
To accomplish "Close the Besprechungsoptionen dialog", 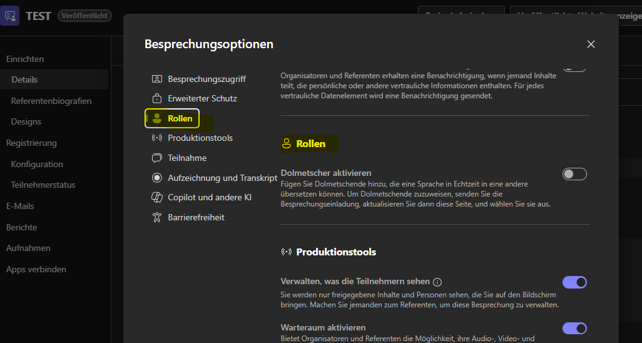I will pos(591,44).
